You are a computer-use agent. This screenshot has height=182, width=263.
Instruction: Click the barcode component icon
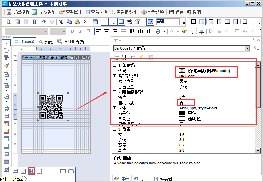(x=31, y=171)
